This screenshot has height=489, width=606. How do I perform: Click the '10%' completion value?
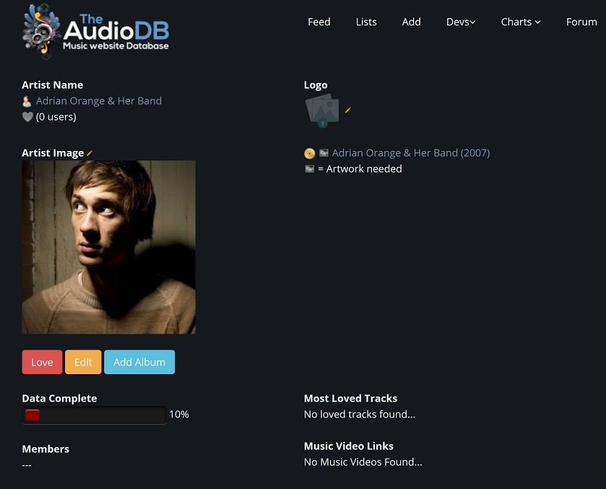click(x=179, y=415)
